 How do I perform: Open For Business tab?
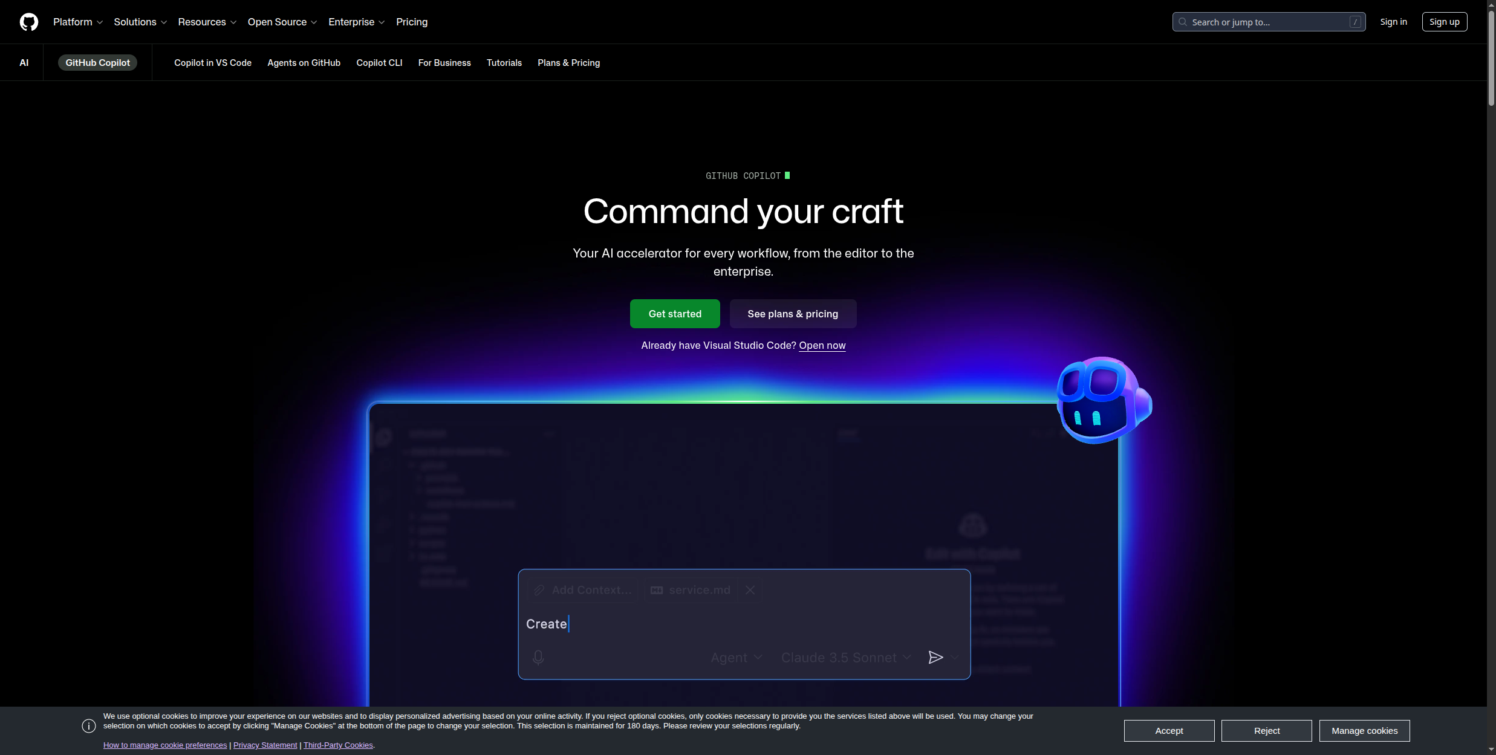tap(444, 63)
